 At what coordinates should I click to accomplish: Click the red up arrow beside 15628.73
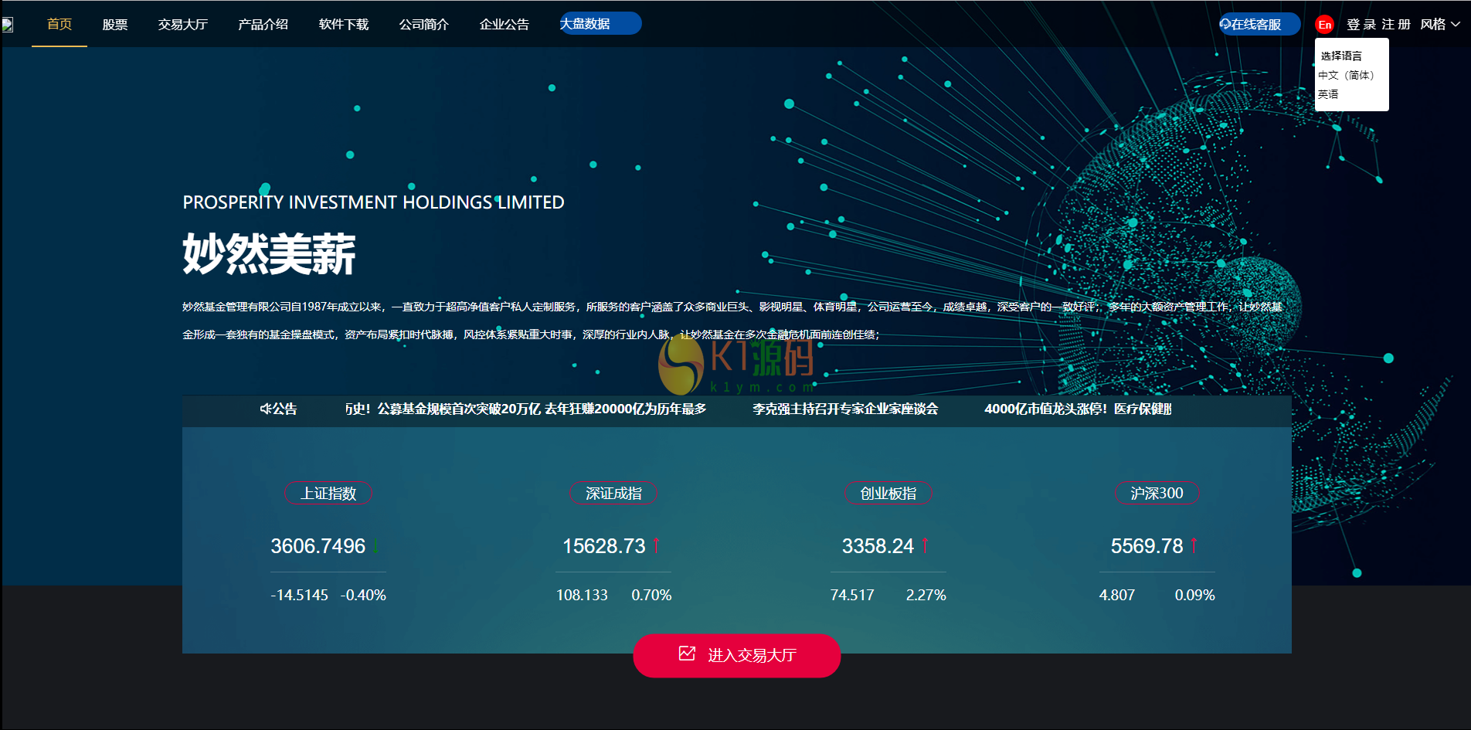[656, 546]
